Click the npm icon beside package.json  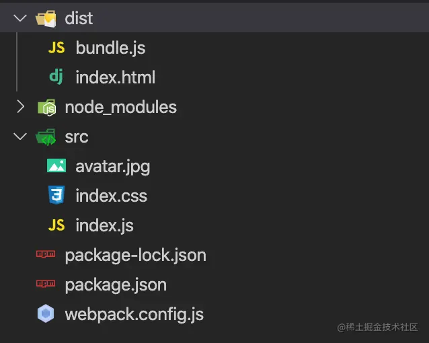pyautogui.click(x=46, y=284)
